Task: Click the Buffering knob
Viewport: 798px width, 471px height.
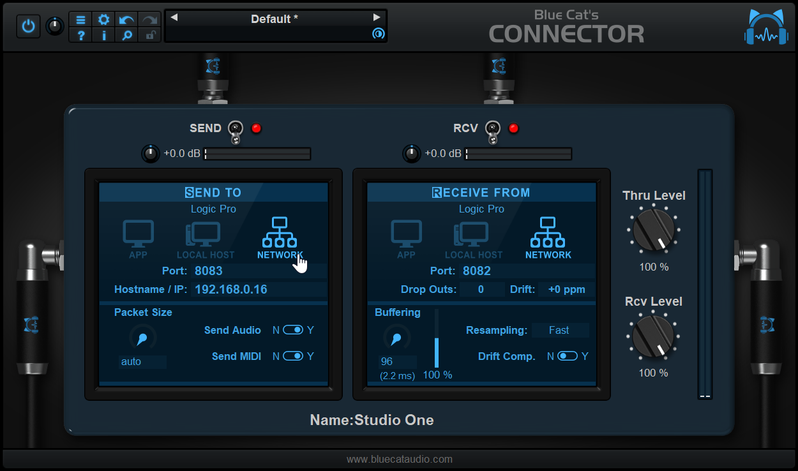Action: point(396,338)
